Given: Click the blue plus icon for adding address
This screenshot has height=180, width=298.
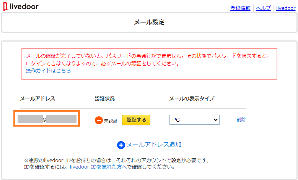Looking at the screenshot, I should [121, 145].
